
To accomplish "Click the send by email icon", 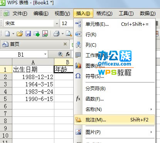I will pos(37,34).
